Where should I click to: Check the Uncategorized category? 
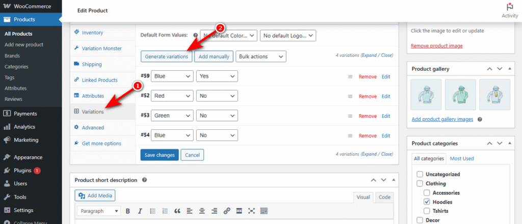point(420,174)
